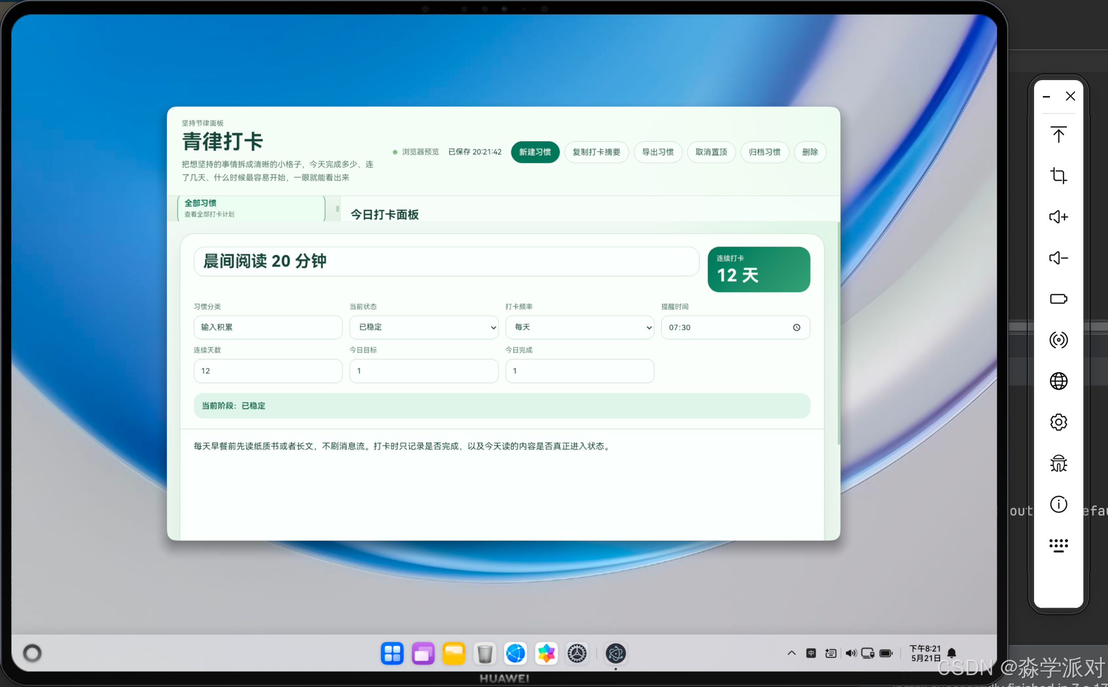This screenshot has height=687, width=1108.
Task: Open the system settings gear dock icon
Action: [577, 654]
